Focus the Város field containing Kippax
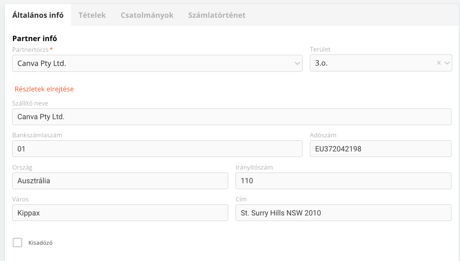This screenshot has height=261, width=460. tap(120, 213)
